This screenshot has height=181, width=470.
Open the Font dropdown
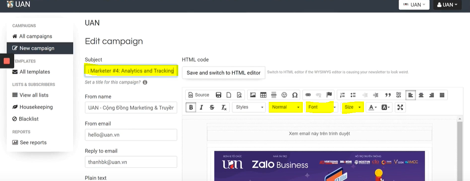click(321, 107)
